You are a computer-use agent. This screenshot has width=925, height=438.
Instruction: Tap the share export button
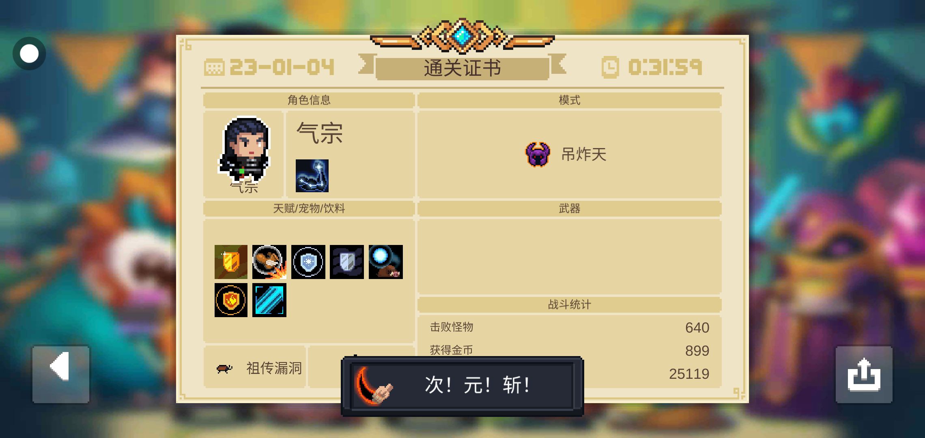click(864, 374)
